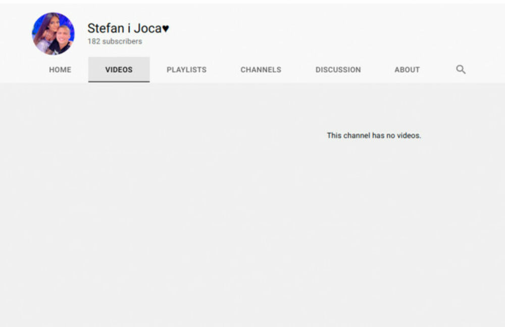Screen dimensions: 505x327
Task: Click the 'This channel has no videos' message
Action: click(x=374, y=135)
